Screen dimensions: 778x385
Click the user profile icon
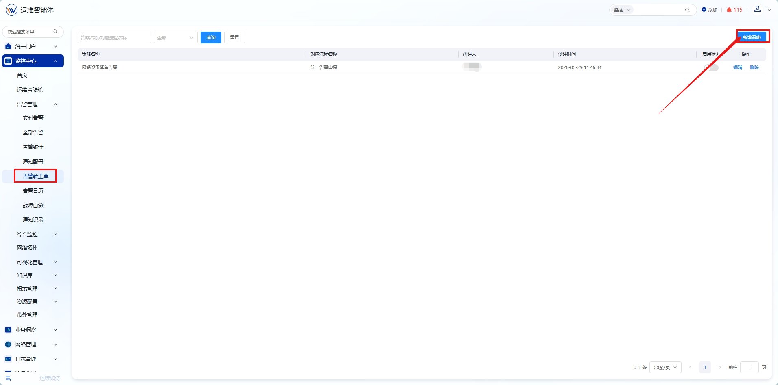757,9
